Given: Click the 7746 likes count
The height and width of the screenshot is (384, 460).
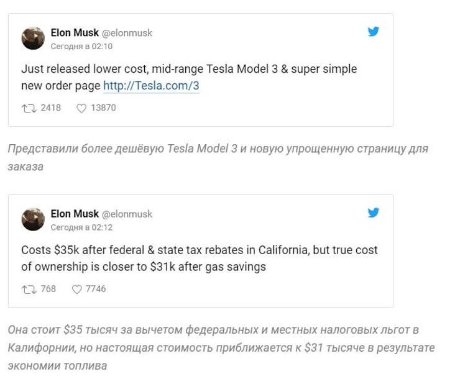Looking at the screenshot, I should [x=96, y=289].
